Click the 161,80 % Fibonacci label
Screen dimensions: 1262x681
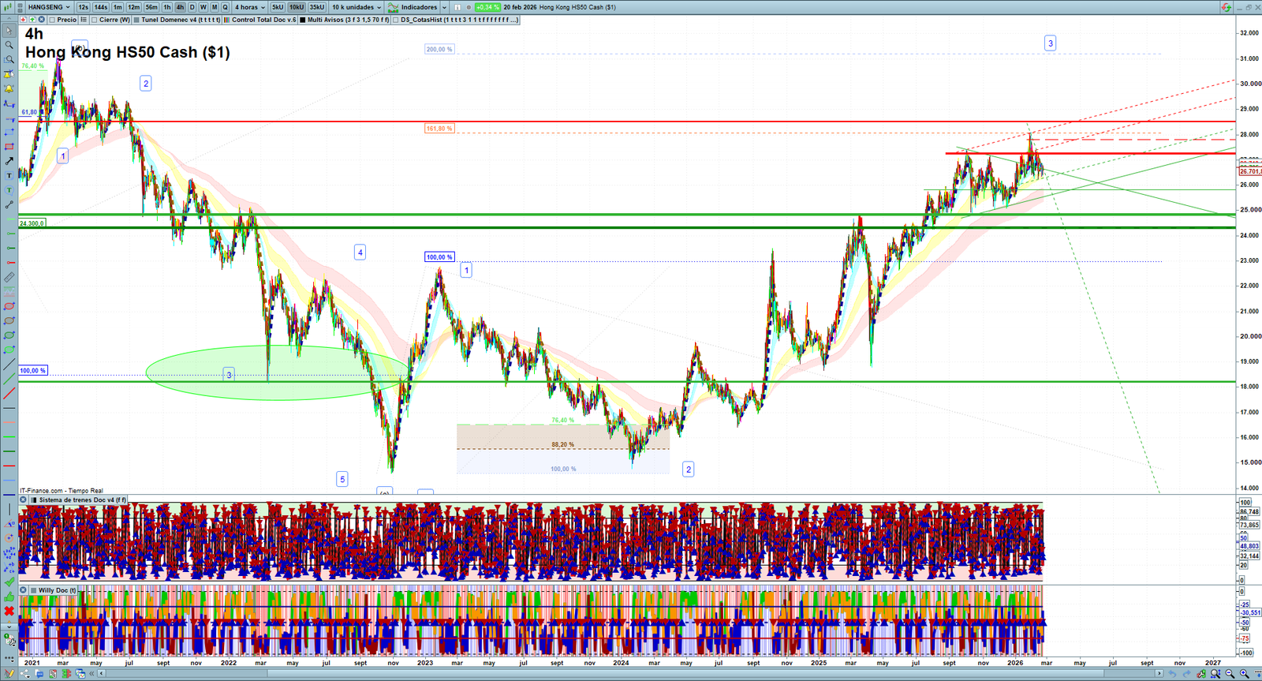[439, 129]
